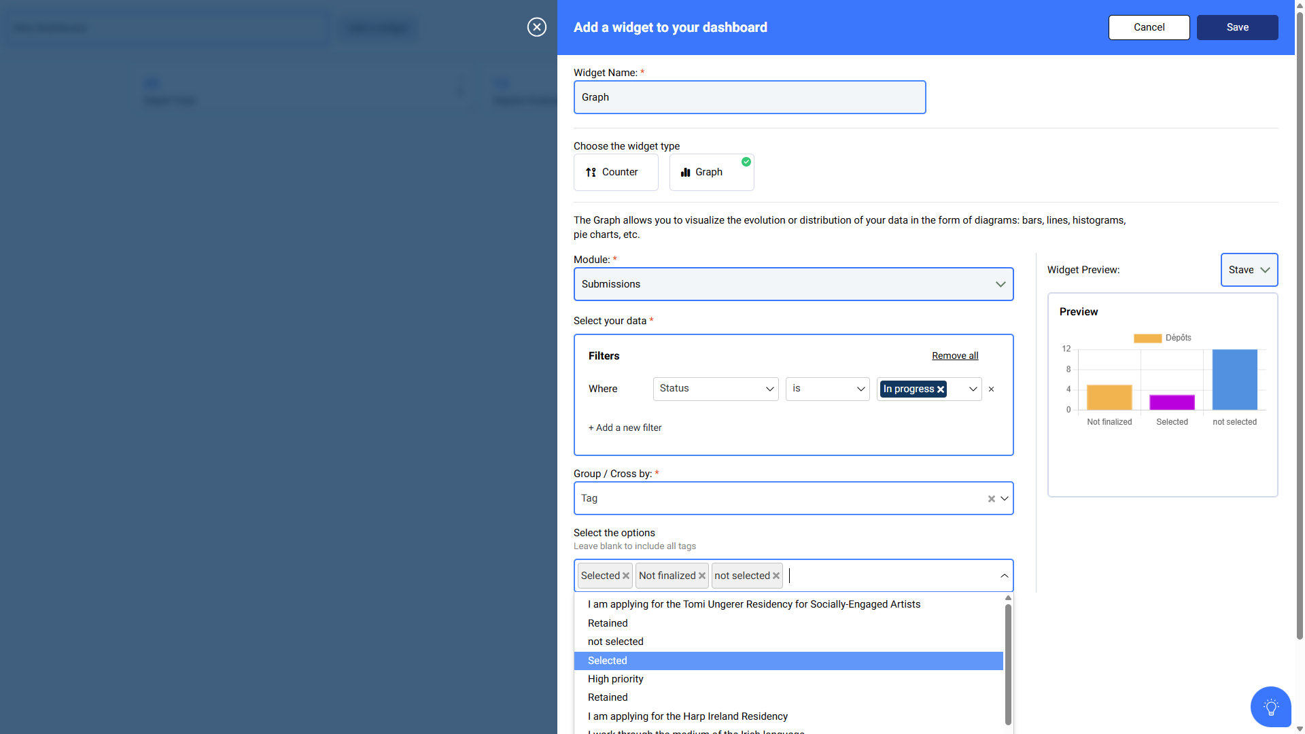Screen dimensions: 1305x734
Task: Toggle the Dépôts legend swatch
Action: coord(1147,338)
